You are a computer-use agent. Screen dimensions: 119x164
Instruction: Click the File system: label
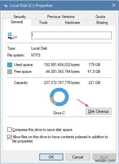click(16, 55)
